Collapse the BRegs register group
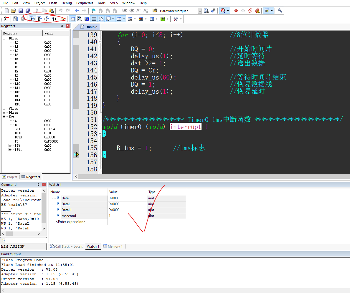 [4, 38]
